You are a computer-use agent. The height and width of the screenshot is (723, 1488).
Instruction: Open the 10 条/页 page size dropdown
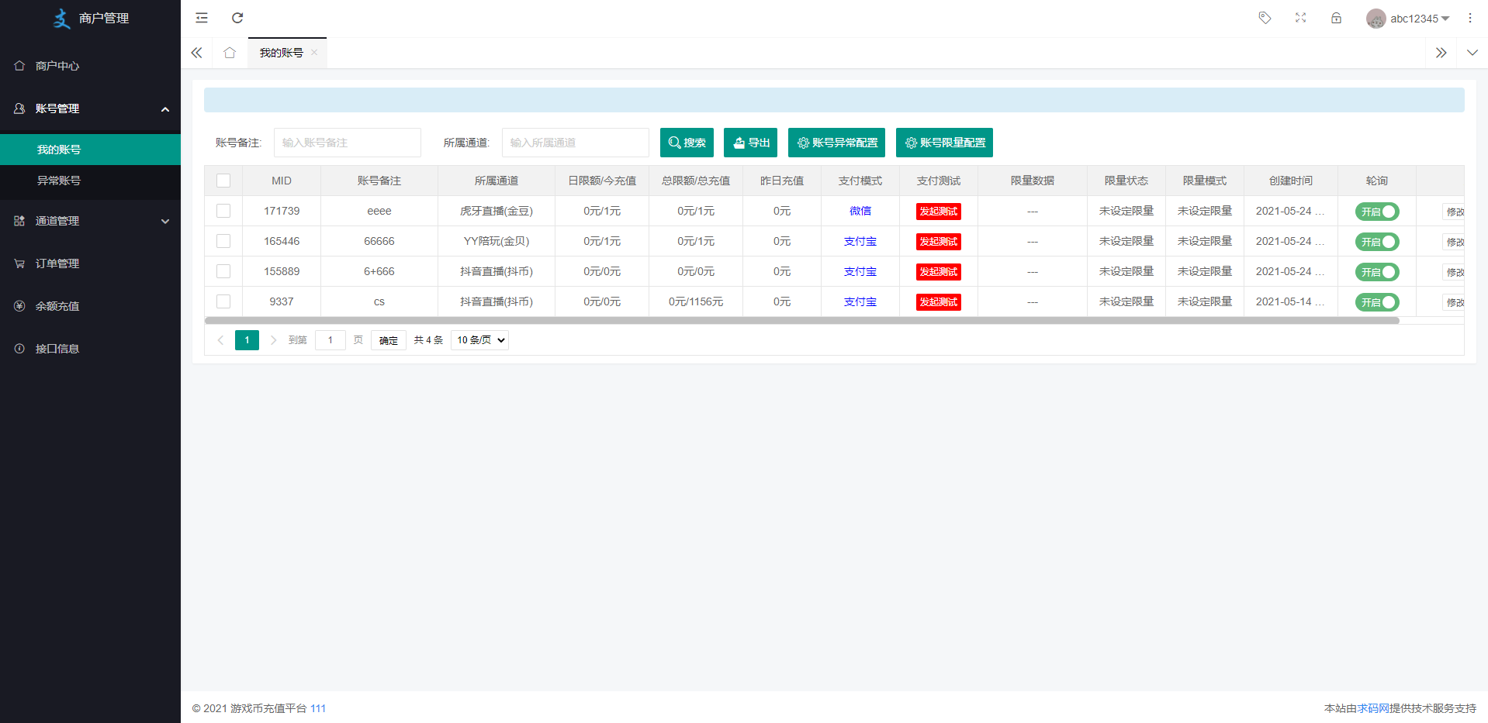pyautogui.click(x=479, y=340)
